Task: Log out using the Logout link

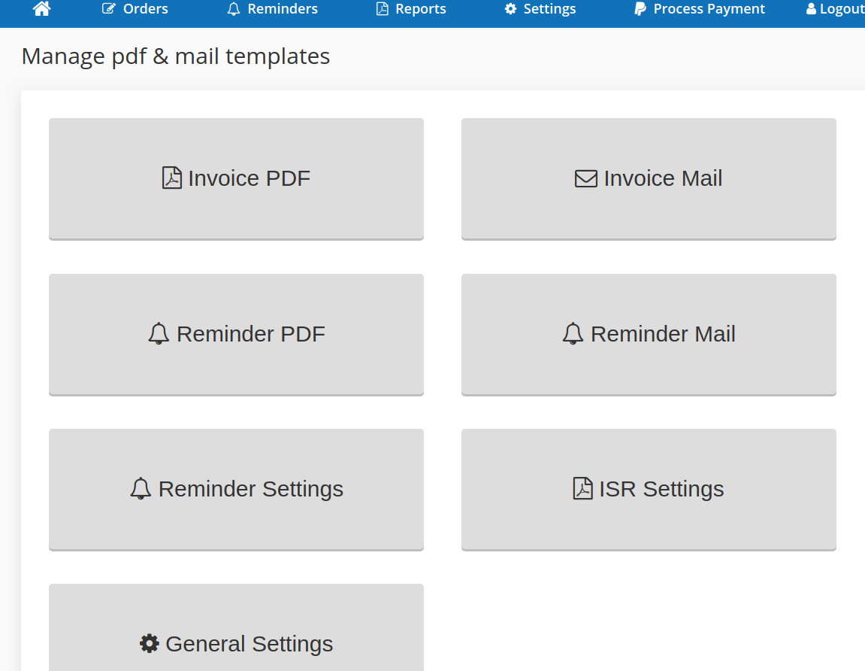Action: click(x=841, y=9)
